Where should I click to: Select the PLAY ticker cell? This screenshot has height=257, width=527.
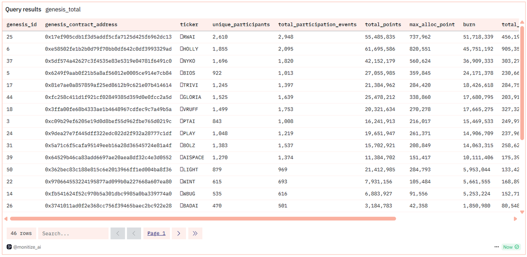(188, 133)
